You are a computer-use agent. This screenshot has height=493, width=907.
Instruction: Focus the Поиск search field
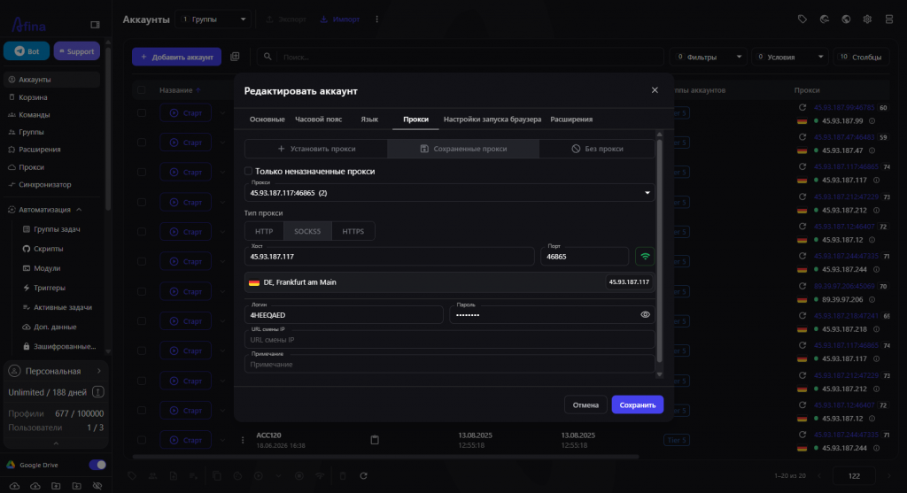(x=460, y=57)
